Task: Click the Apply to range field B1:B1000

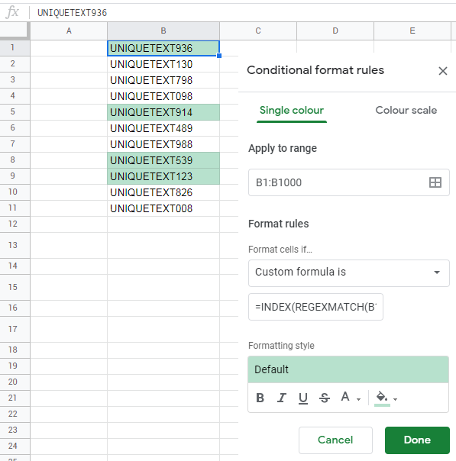Action: pos(349,182)
